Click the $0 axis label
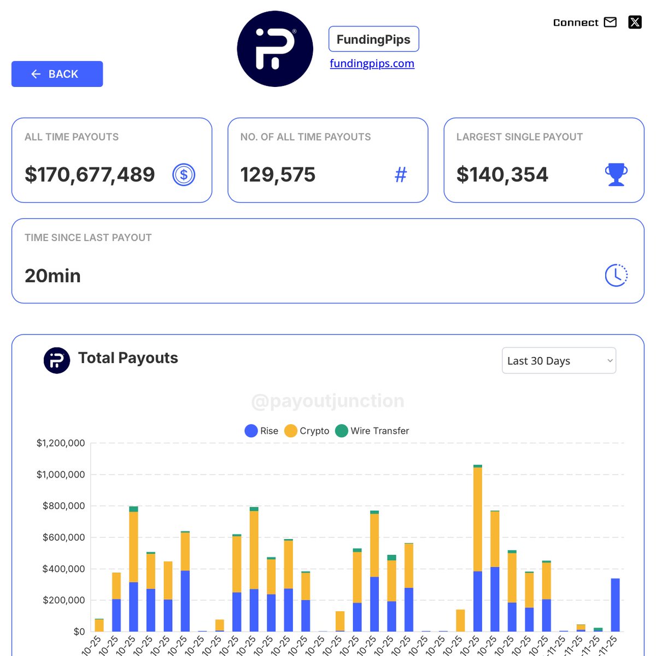 point(79,632)
